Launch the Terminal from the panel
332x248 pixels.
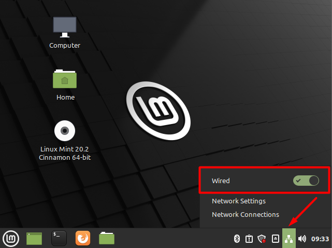click(x=59, y=238)
